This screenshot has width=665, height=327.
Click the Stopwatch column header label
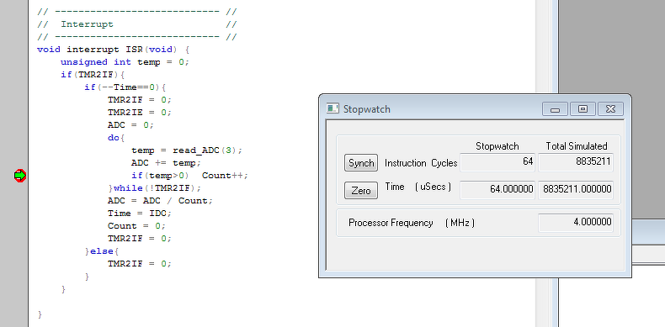click(497, 146)
